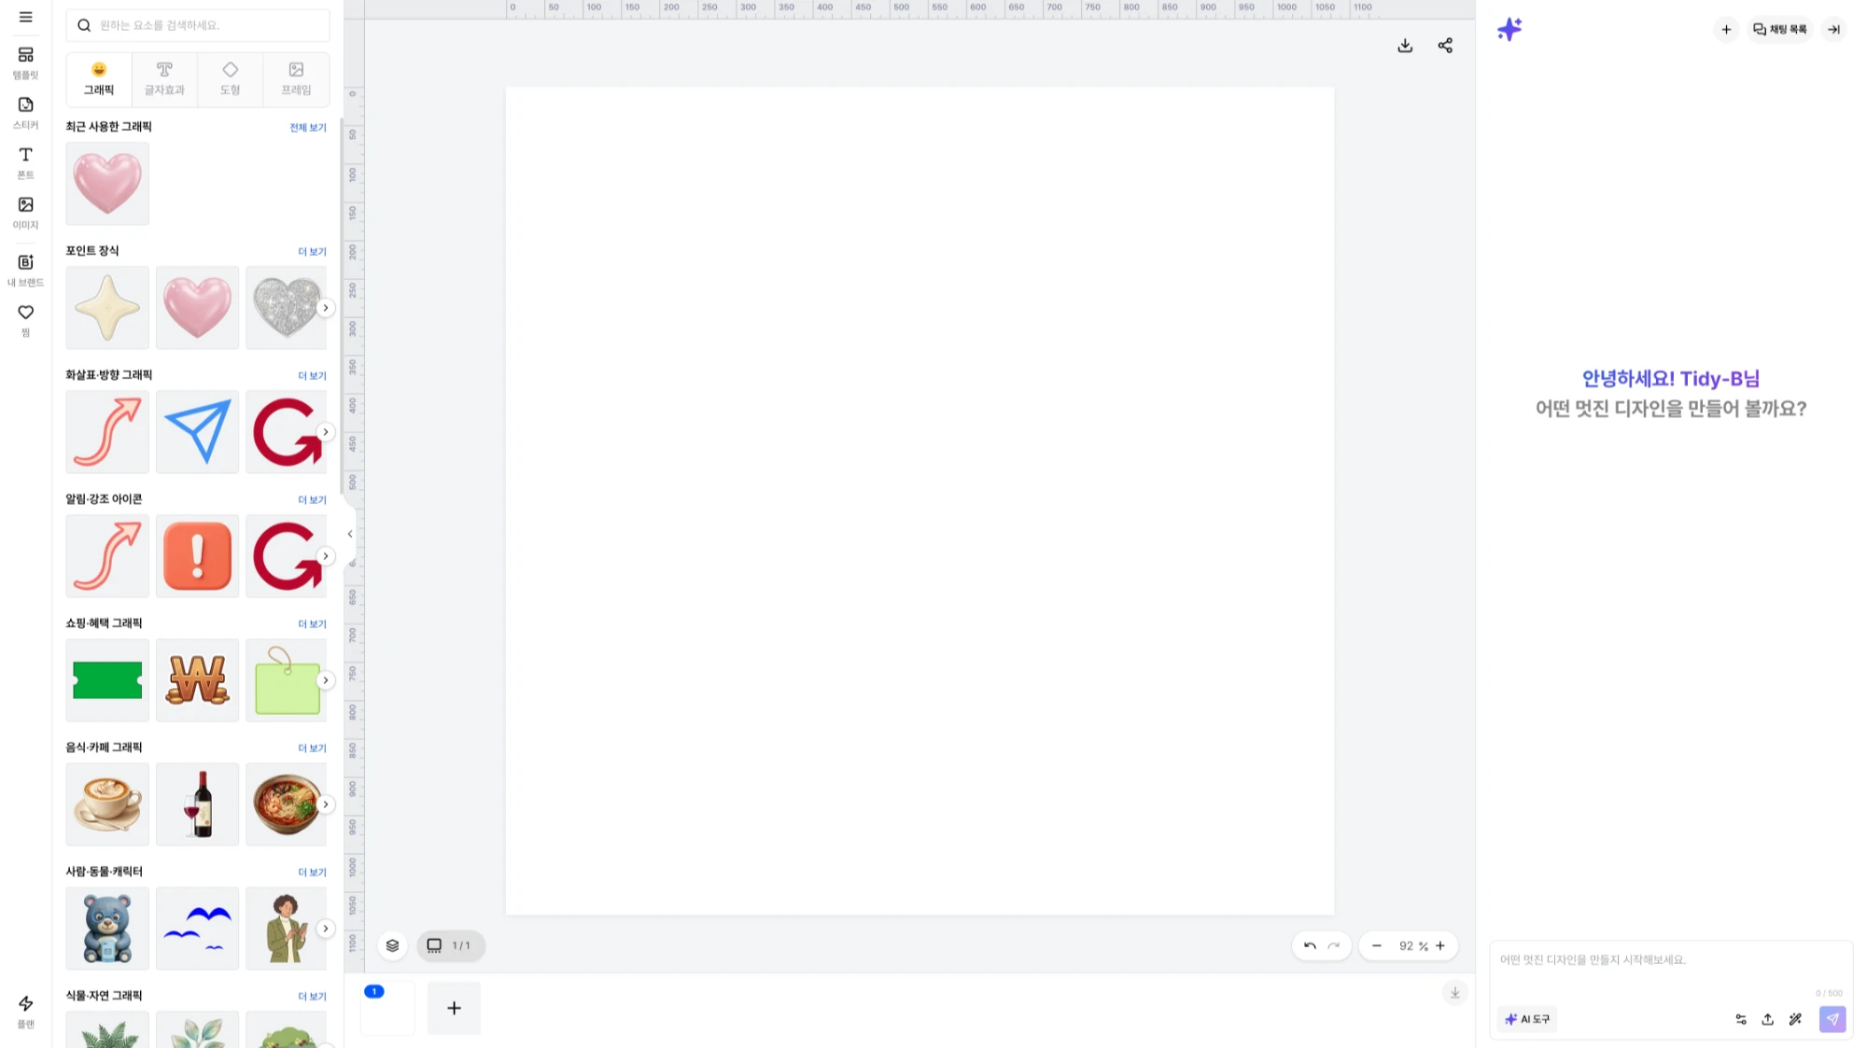
Task: Select the recently used pink heart graphic
Action: click(x=107, y=183)
